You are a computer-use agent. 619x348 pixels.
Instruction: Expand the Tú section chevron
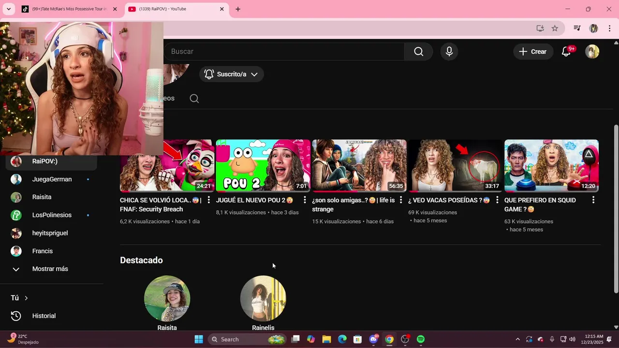point(26,298)
